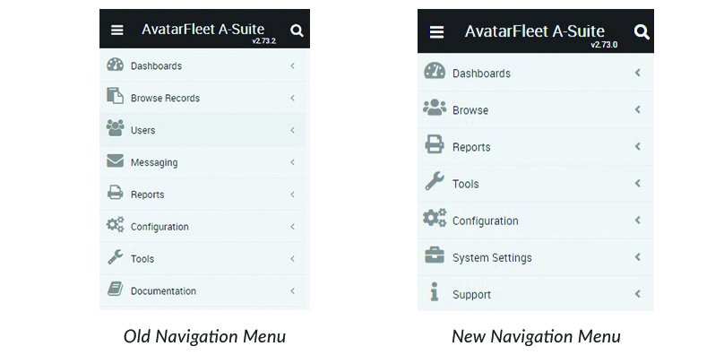Click the book icon beside Documentation
724x355 pixels.
coord(115,290)
